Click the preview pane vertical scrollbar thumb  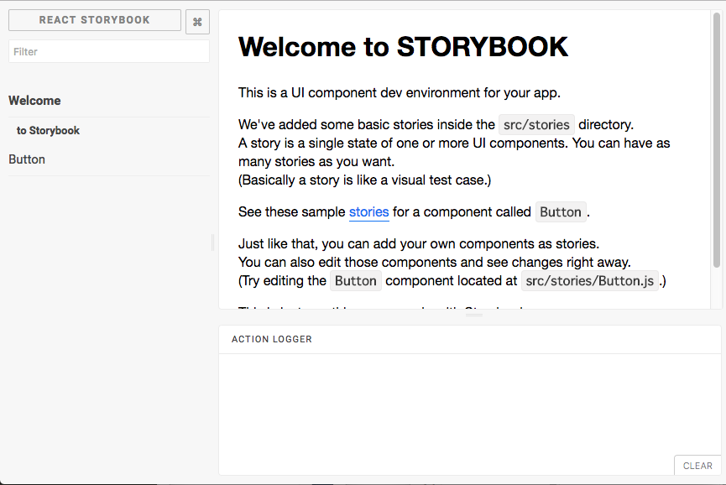pos(717,140)
